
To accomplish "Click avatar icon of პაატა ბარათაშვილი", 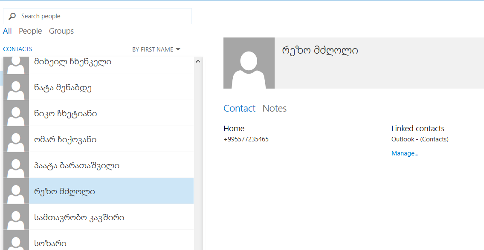I will tap(16, 165).
